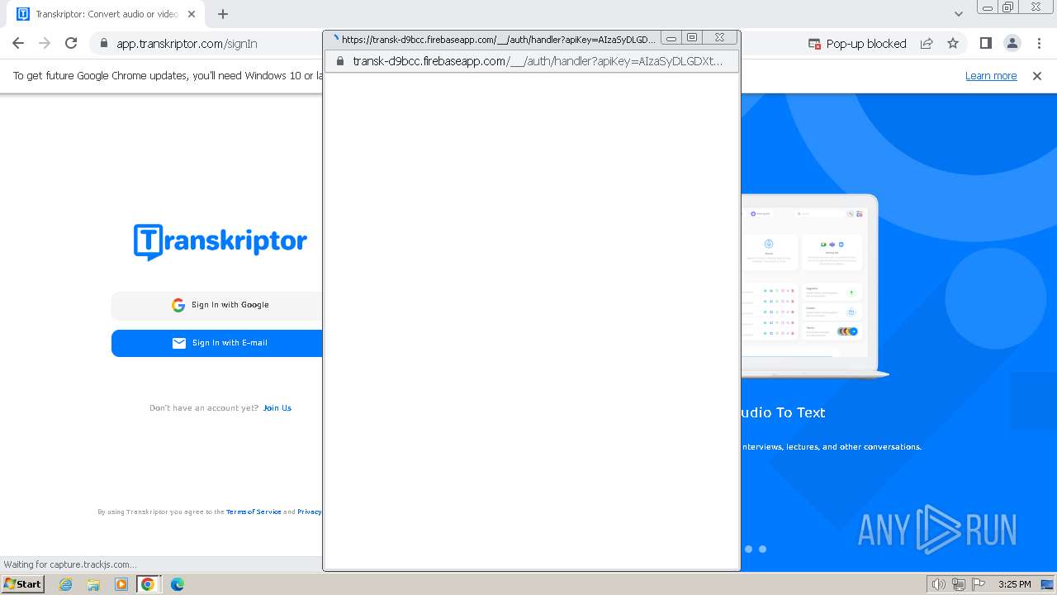The image size is (1057, 595).
Task: Select the last carousel dot indicator
Action: coord(762,549)
